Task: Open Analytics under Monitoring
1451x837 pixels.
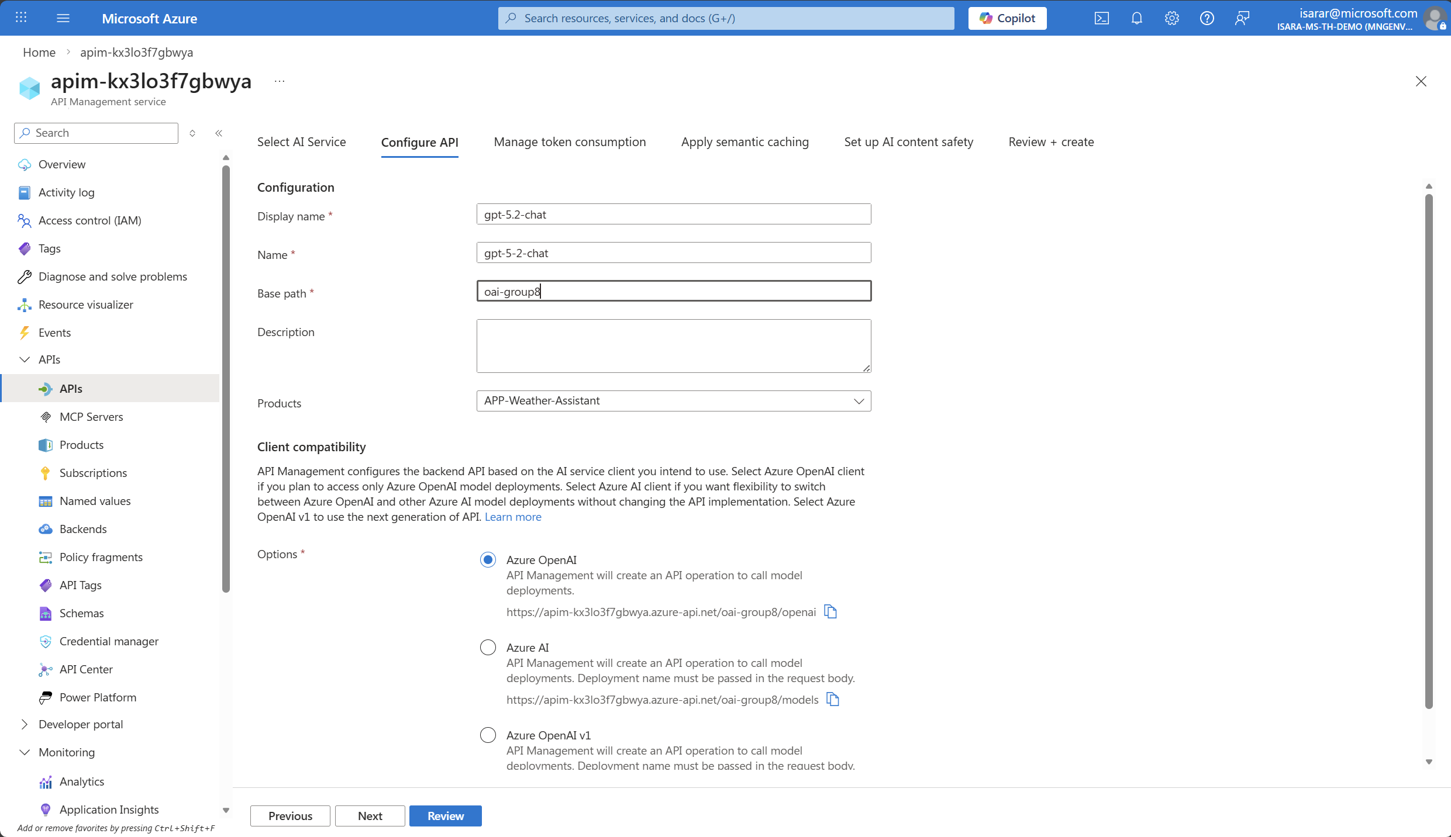Action: tap(82, 781)
